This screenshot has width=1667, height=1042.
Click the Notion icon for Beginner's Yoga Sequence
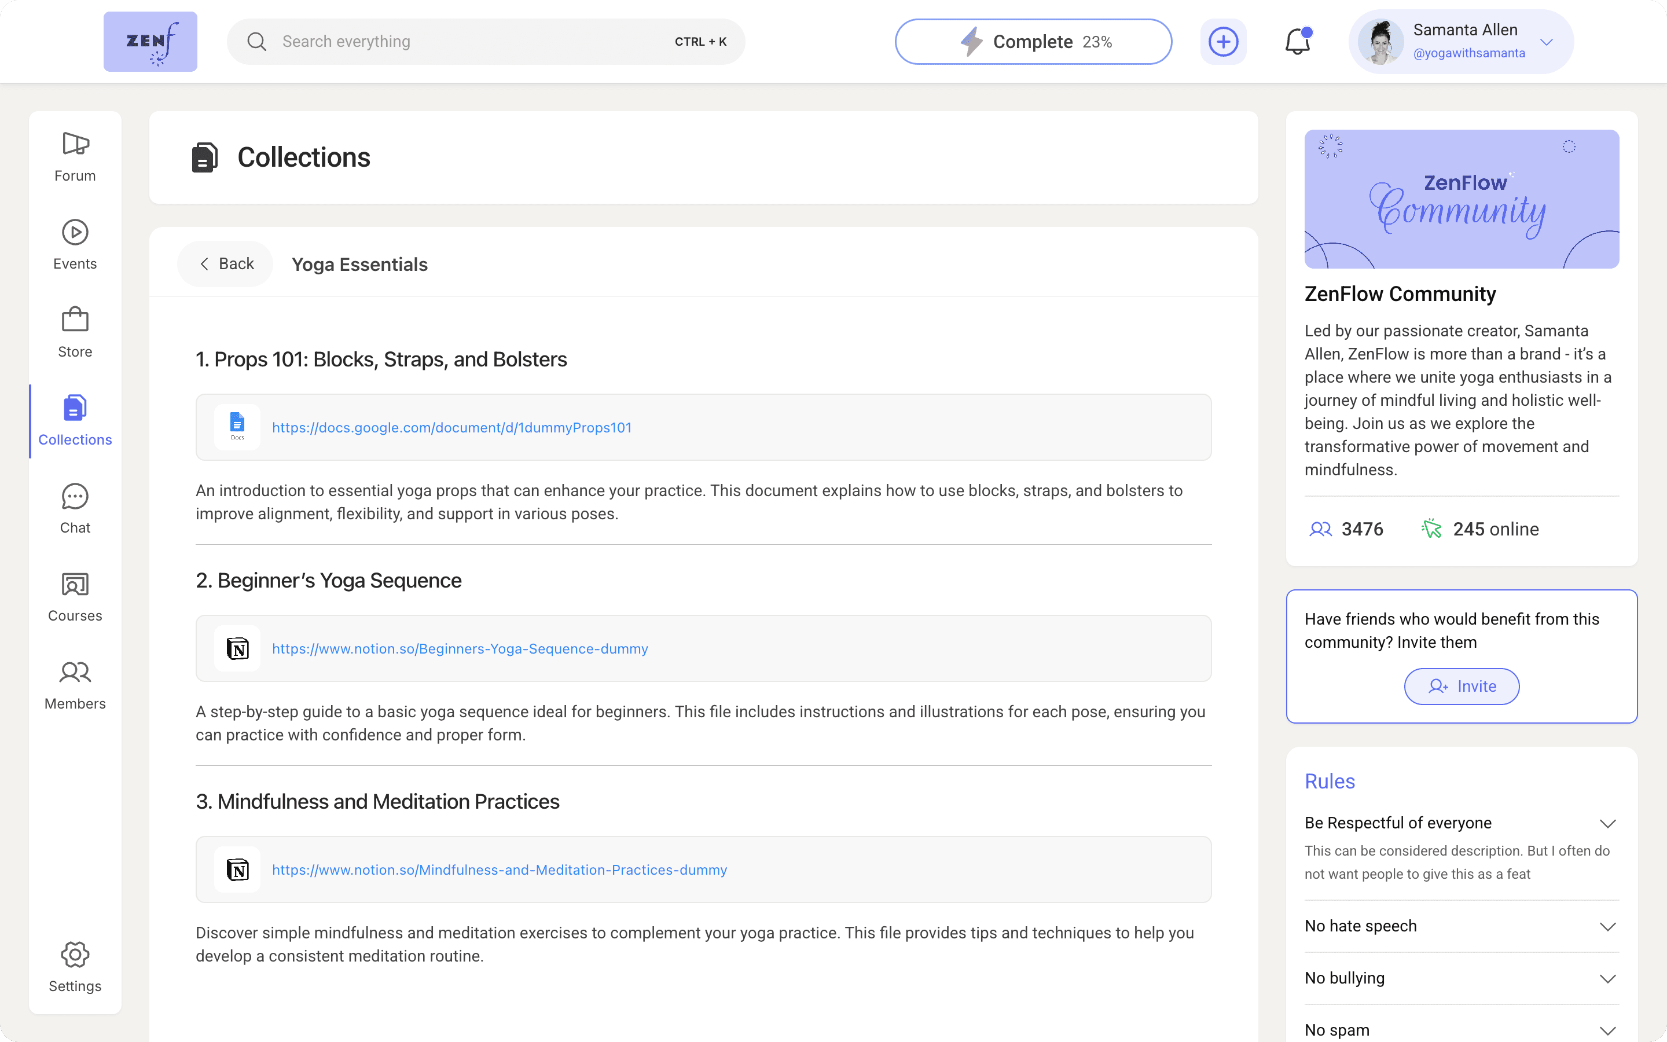tap(237, 648)
